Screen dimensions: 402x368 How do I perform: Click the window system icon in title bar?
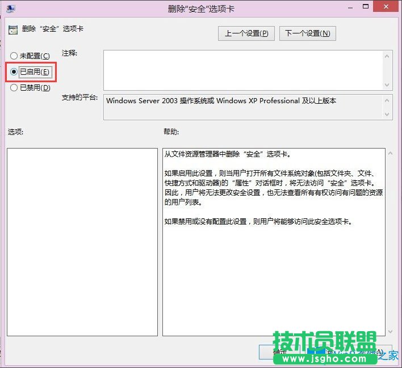[x=11, y=9]
